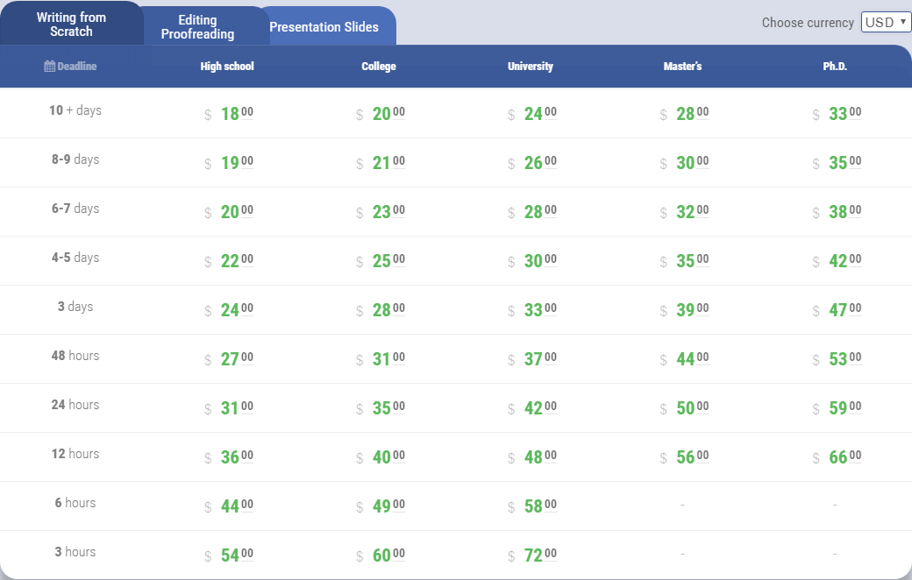Screen dimensions: 912x580
Task: Select the Presentation Slides tab
Action: [x=324, y=27]
